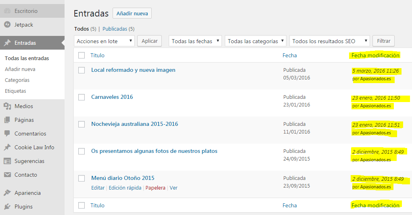The height and width of the screenshot is (215, 412).
Task: Click Edición rápida under Menú diario Otoño
Action: click(125, 188)
